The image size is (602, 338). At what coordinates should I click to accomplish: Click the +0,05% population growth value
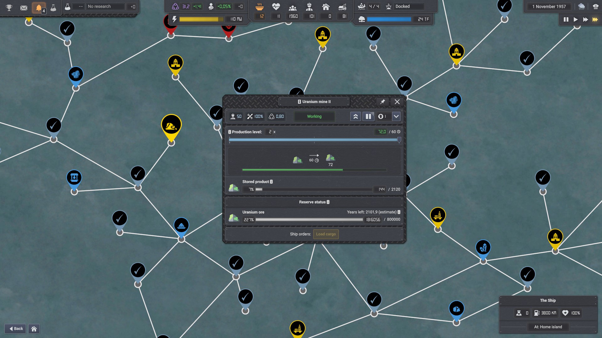tap(224, 6)
